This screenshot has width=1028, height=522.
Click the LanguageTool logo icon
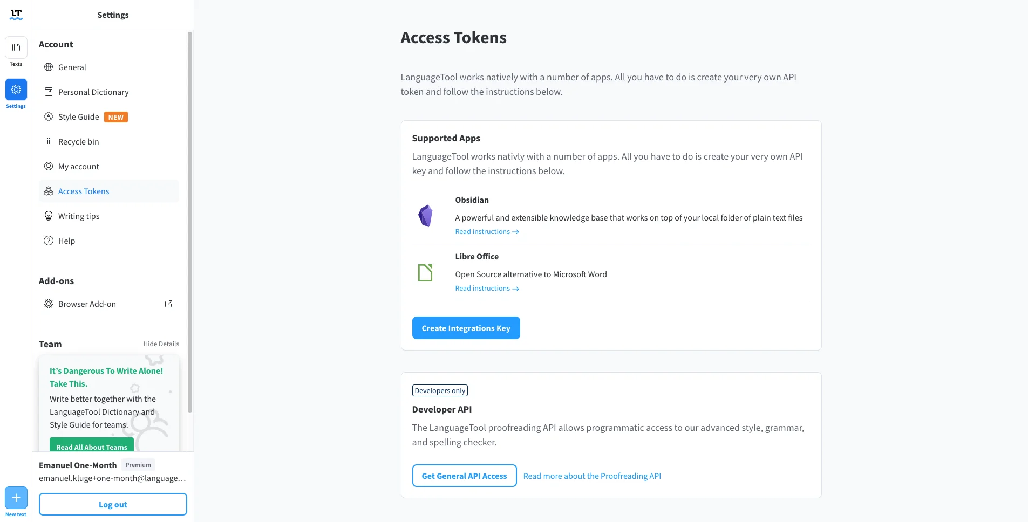16,15
